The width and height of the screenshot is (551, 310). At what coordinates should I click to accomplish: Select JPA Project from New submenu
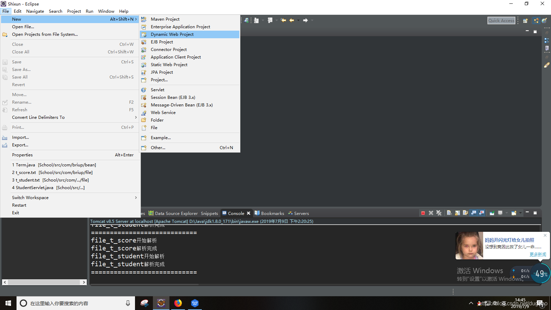pos(189,72)
